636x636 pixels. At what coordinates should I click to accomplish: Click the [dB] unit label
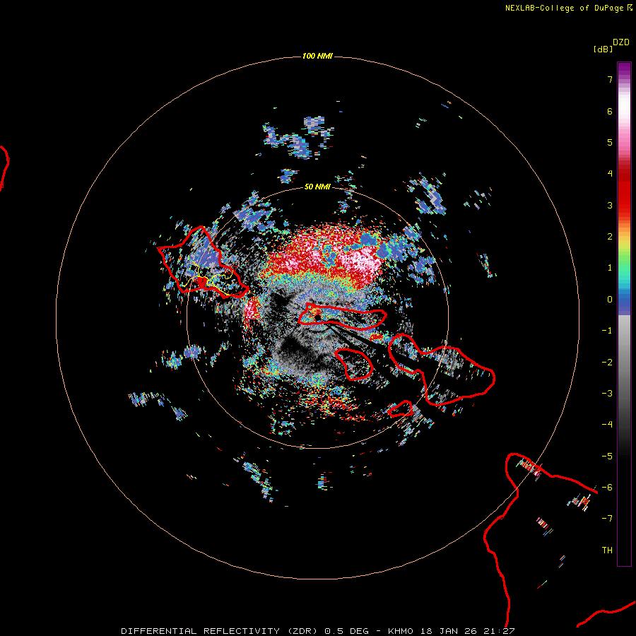click(603, 49)
